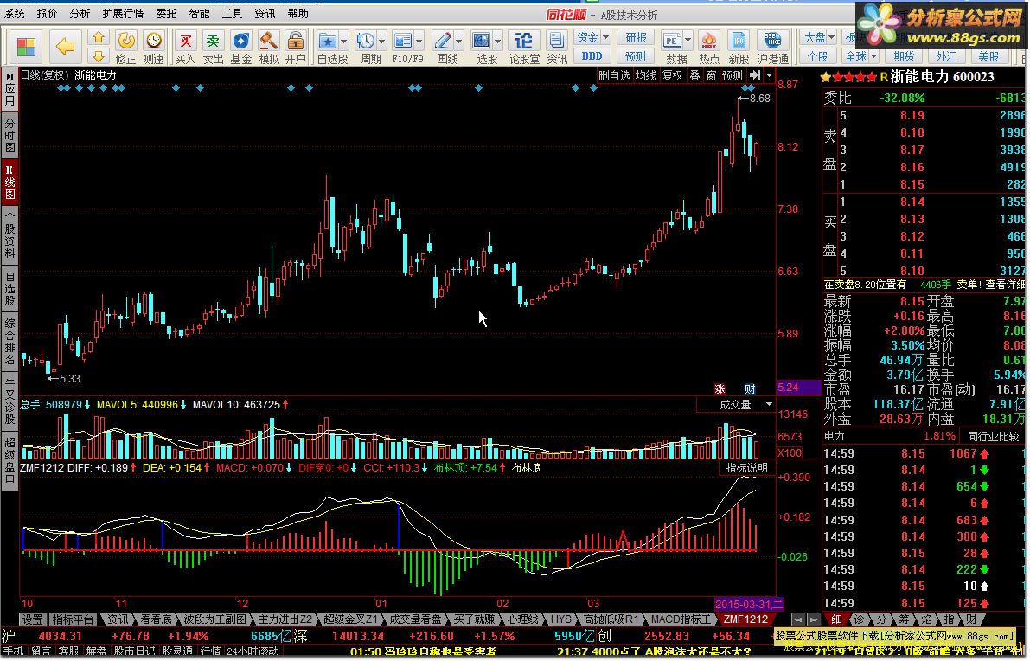1030x661 pixels.
Task: Switch to the MACD指标工 indicator tab
Action: click(681, 619)
